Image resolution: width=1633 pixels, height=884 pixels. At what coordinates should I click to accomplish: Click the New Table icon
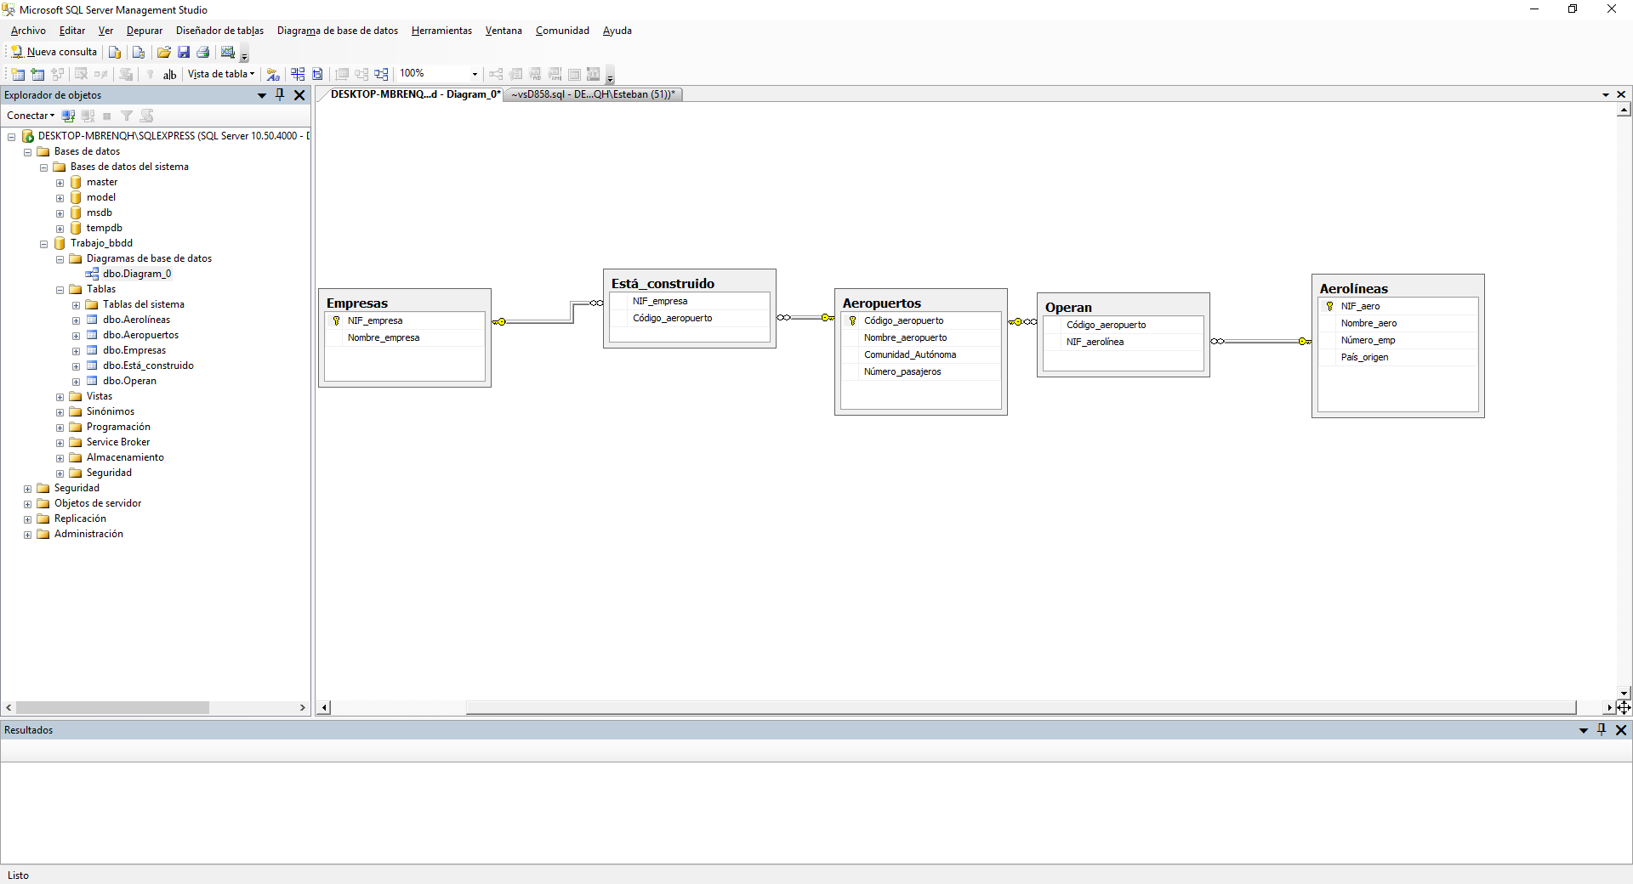pos(17,74)
